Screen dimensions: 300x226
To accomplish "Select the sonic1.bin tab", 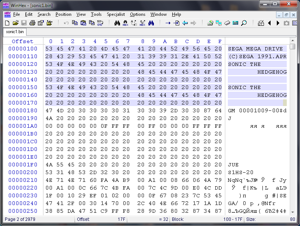I will (x=14, y=32).
